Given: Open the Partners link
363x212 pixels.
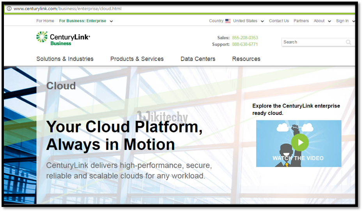Looking at the screenshot, I should coord(301,21).
